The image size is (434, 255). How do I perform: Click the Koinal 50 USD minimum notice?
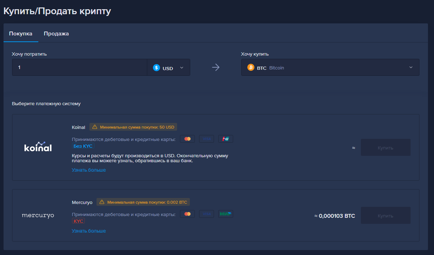tap(133, 127)
